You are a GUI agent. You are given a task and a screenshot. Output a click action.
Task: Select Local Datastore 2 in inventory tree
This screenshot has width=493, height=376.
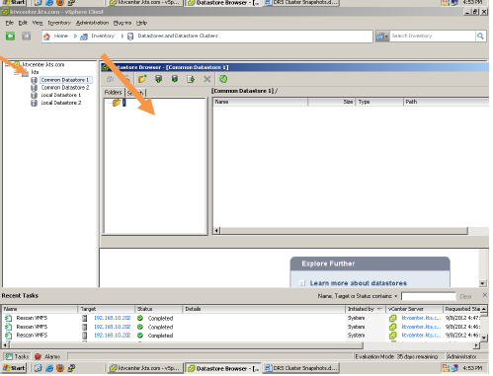click(61, 103)
